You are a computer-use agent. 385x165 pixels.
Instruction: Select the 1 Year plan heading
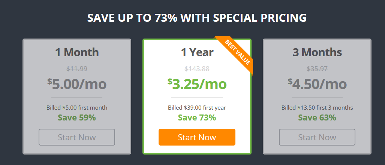click(x=197, y=52)
